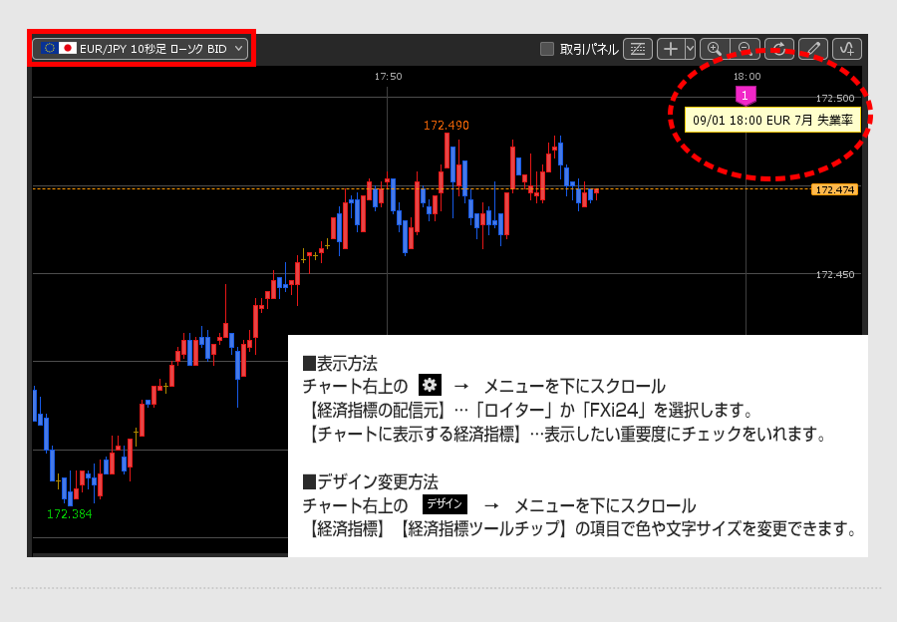Click the 172.500 price axis label
Viewport: 897px width, 622px height.
(834, 99)
